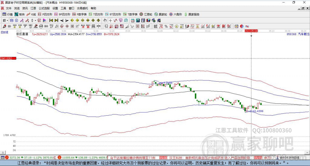This screenshot has width=310, height=166.
Task: Jump to first bar icon
Action: [x=51, y=20]
